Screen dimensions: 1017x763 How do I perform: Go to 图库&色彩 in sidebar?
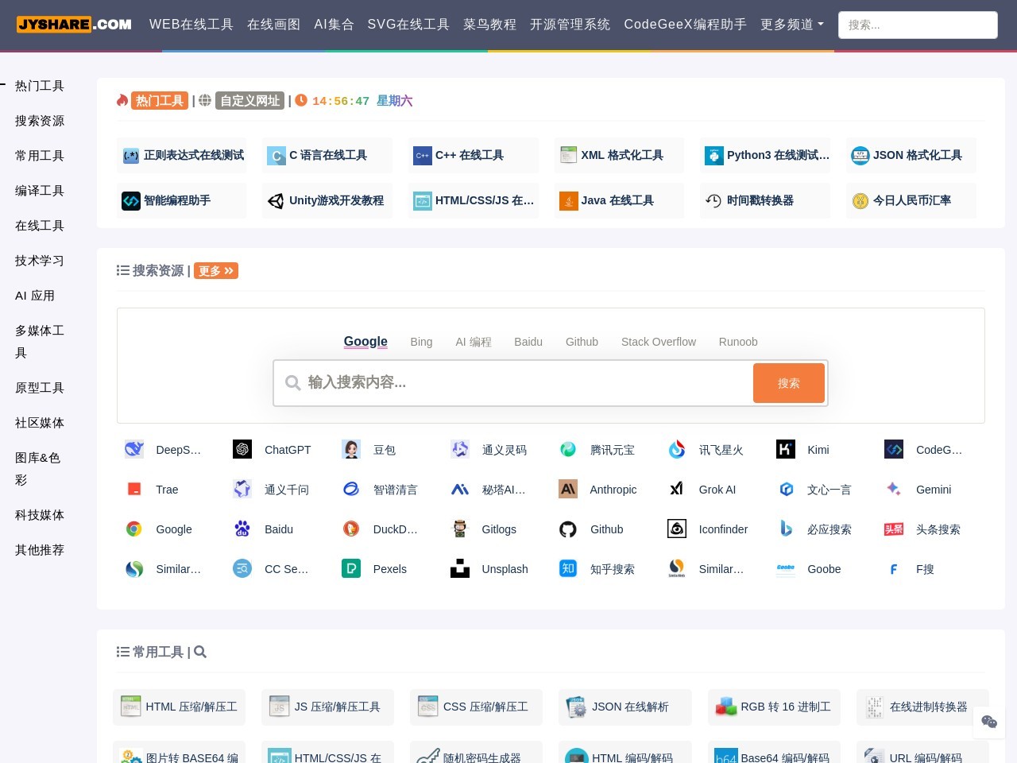click(x=38, y=469)
